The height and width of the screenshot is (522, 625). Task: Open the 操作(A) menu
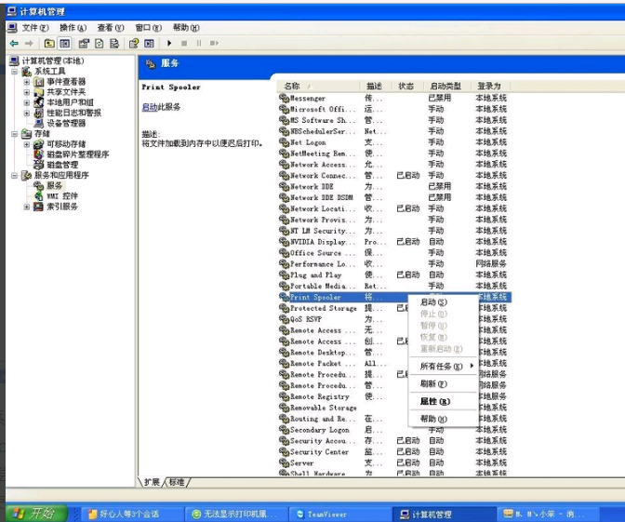73,28
